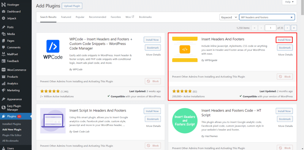The width and height of the screenshot is (304, 150).
Task: Open Plugin File Editor submenu item
Action: [x=12, y=135]
